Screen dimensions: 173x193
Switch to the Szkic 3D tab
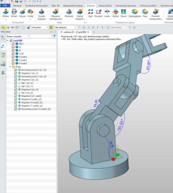(x=55, y=6)
